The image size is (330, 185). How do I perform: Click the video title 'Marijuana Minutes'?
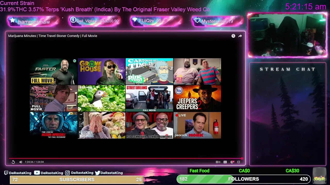[53, 36]
